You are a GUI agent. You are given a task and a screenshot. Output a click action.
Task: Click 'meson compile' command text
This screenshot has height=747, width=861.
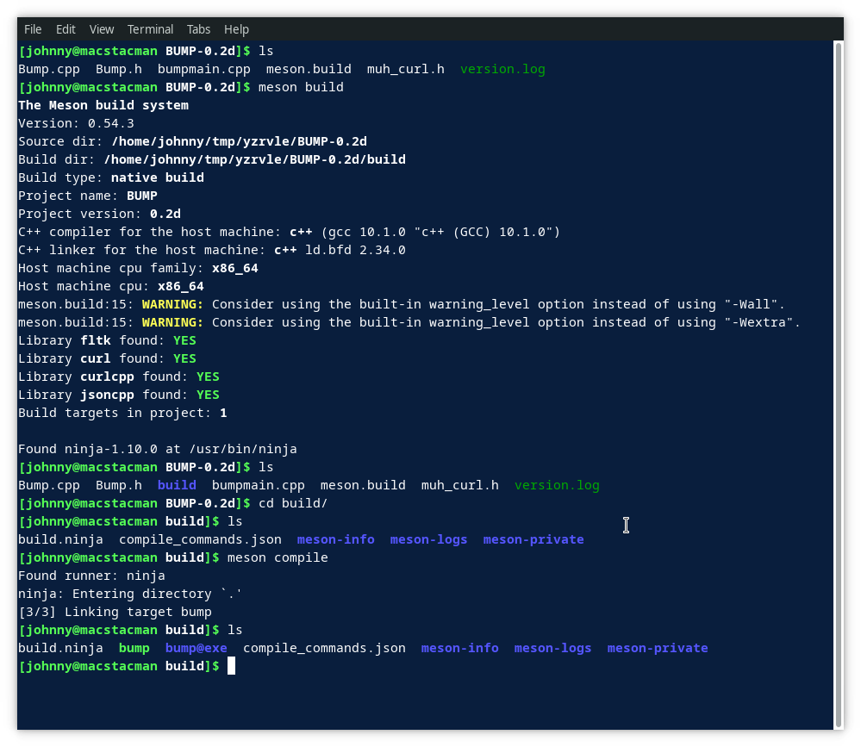pos(278,558)
